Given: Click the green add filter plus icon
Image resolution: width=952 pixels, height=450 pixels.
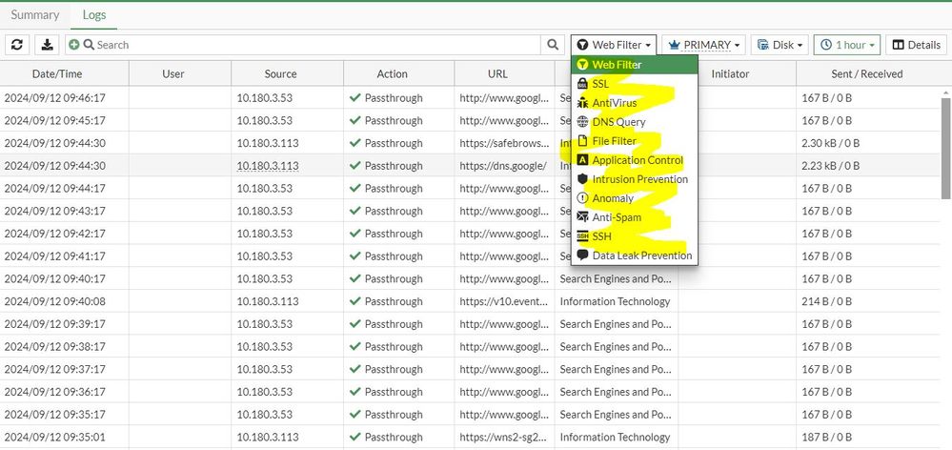Looking at the screenshot, I should tap(74, 45).
